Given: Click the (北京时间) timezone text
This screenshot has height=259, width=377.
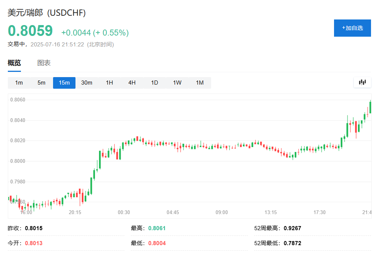Looking at the screenshot, I should point(101,45).
